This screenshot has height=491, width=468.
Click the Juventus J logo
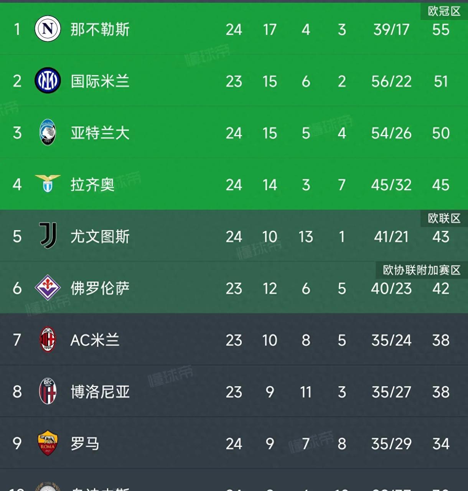pyautogui.click(x=48, y=236)
